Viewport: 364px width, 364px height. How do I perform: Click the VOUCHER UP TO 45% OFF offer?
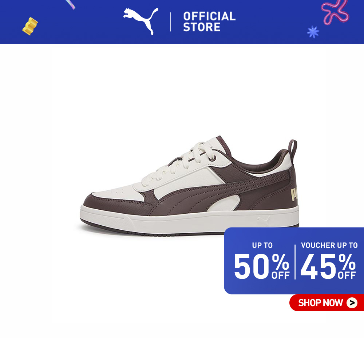(x=328, y=261)
